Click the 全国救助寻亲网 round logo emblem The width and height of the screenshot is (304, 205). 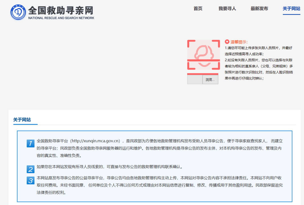pos(18,12)
